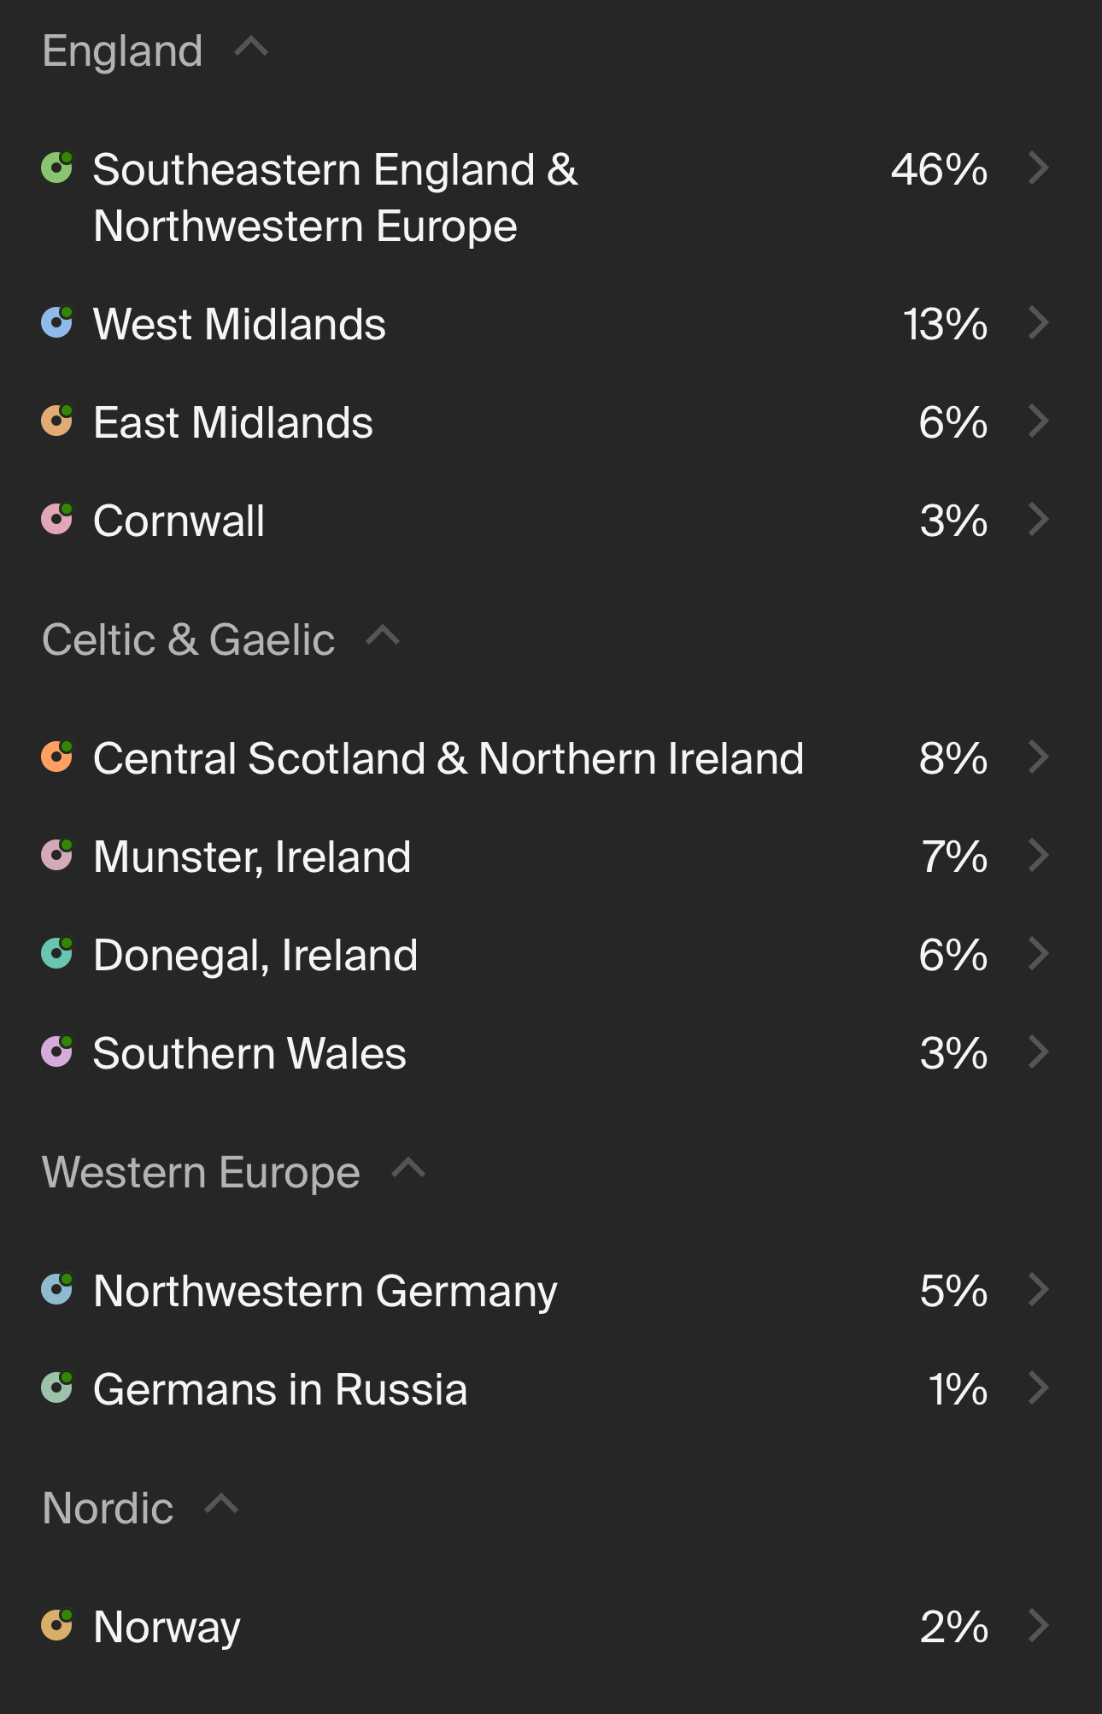The width and height of the screenshot is (1102, 1714).
Task: Click the Northwestern Germany light blue dot
Action: pos(57,1289)
